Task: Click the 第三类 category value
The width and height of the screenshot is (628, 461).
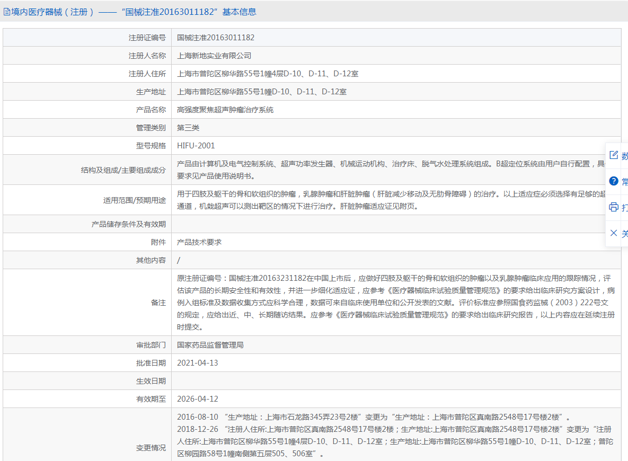Action: tap(188, 128)
